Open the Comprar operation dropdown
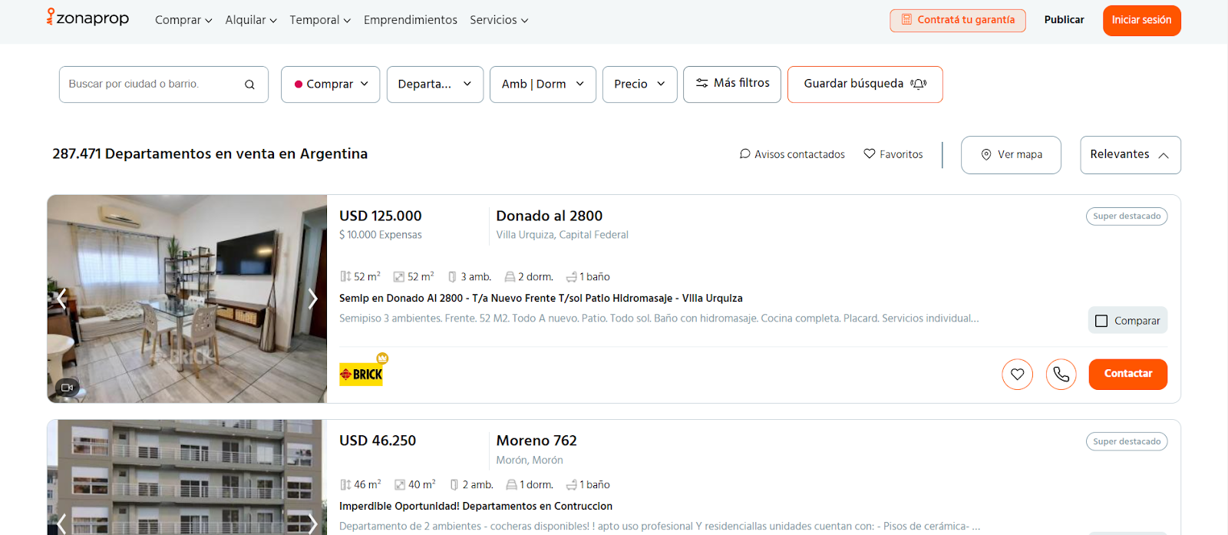 [x=330, y=84]
